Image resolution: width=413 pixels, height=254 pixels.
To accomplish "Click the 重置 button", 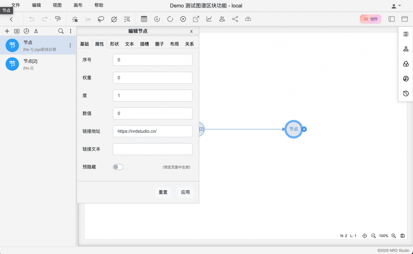I will click(x=163, y=192).
